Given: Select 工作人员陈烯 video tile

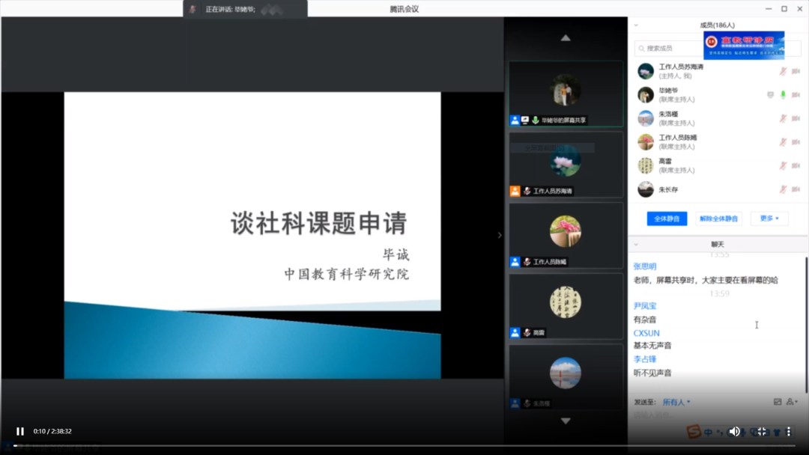Looking at the screenshot, I should coord(566,236).
